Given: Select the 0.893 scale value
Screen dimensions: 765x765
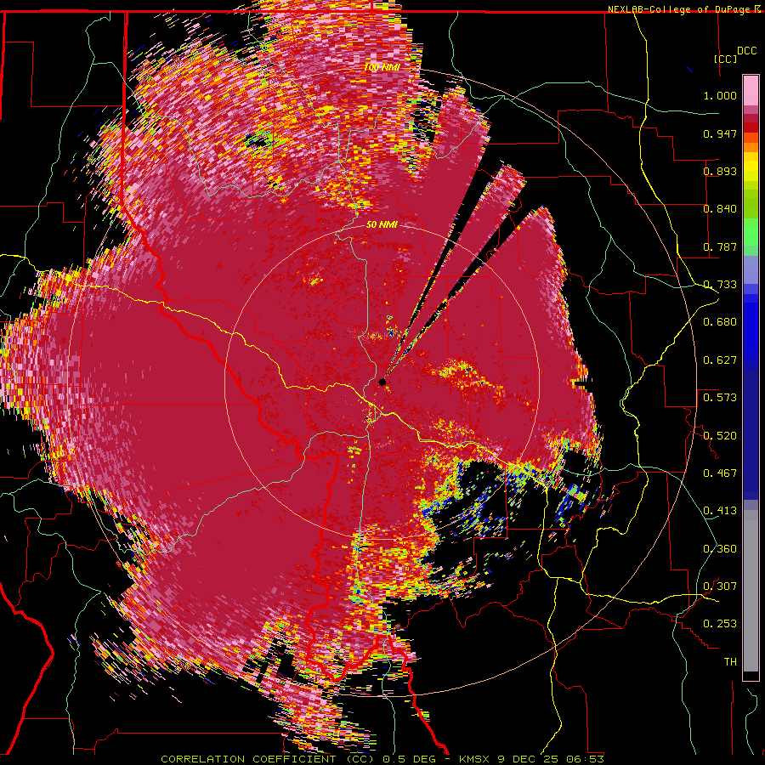Looking at the screenshot, I should pos(720,171).
